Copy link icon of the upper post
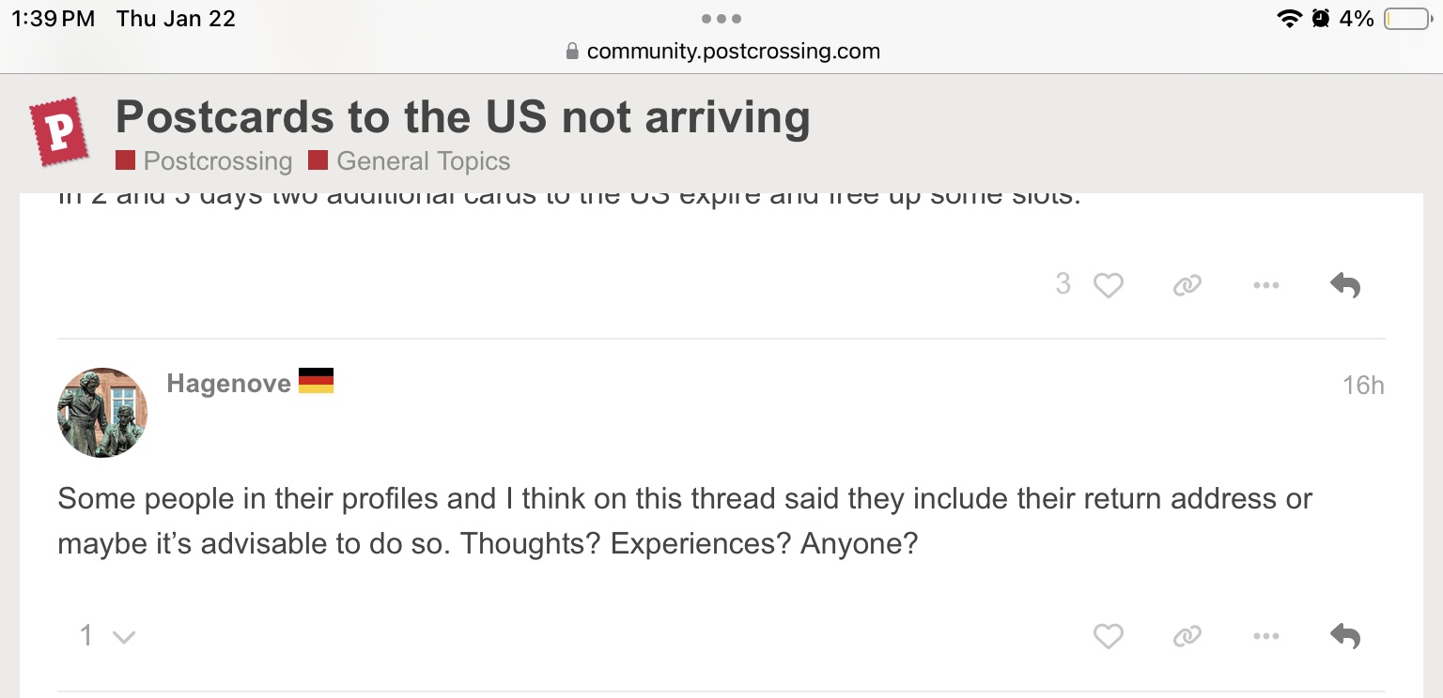 pyautogui.click(x=1187, y=285)
